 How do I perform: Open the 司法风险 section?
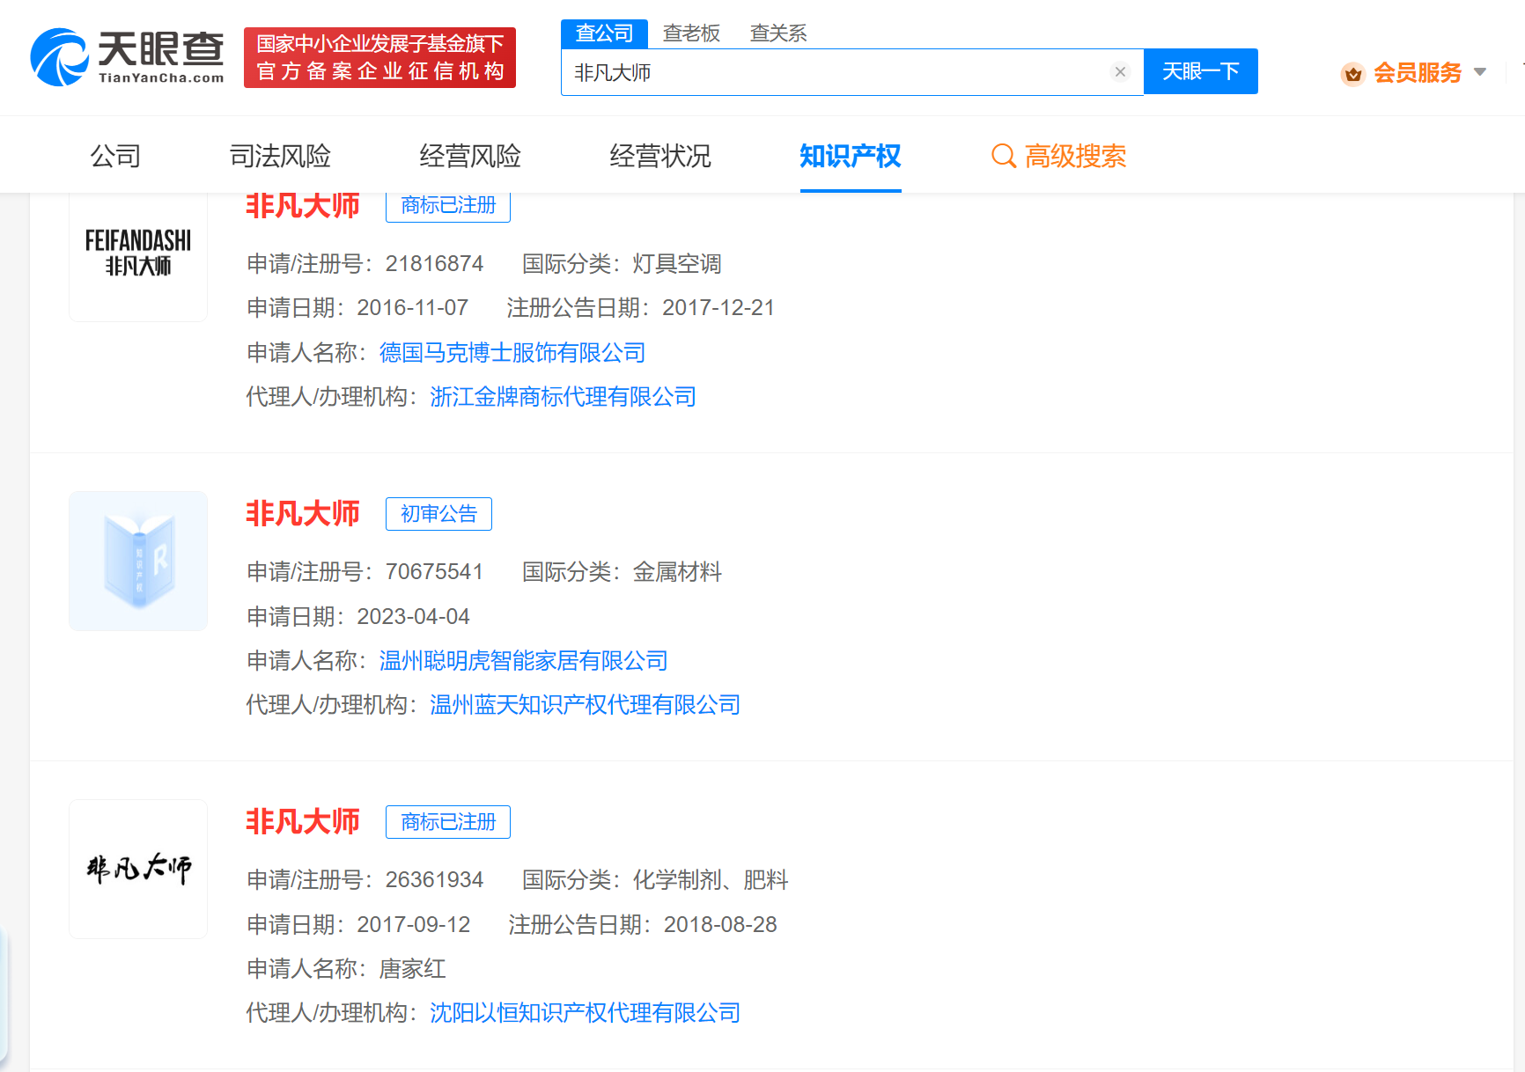(x=279, y=156)
